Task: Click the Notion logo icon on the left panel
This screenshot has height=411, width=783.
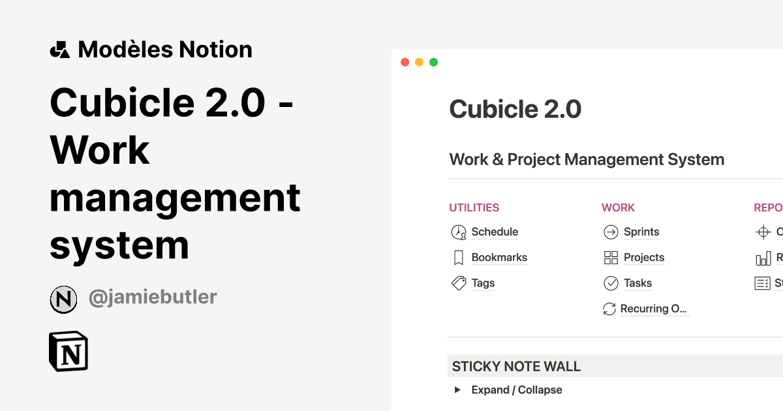Action: 69,350
